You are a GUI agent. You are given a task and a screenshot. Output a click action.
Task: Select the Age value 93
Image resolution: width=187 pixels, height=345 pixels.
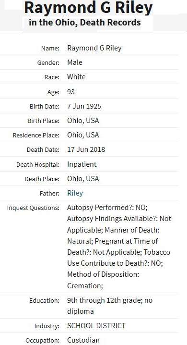point(71,92)
